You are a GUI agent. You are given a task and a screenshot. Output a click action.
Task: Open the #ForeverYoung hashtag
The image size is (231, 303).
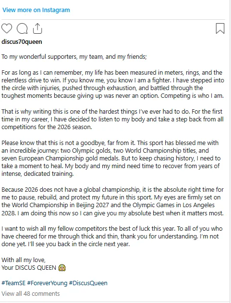(x=47, y=283)
